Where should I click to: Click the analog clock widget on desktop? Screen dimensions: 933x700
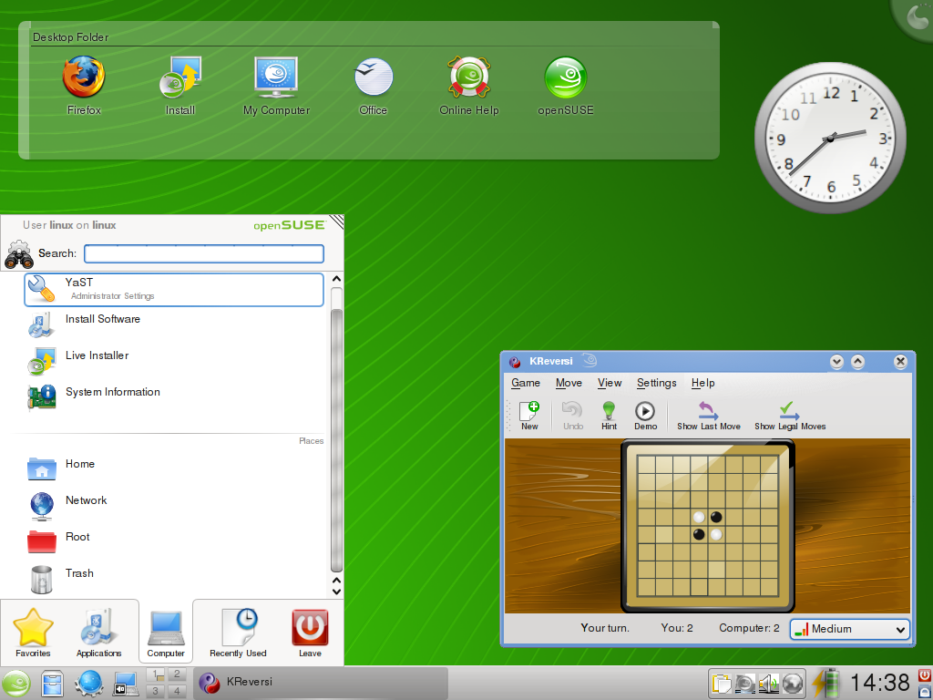[x=830, y=139]
